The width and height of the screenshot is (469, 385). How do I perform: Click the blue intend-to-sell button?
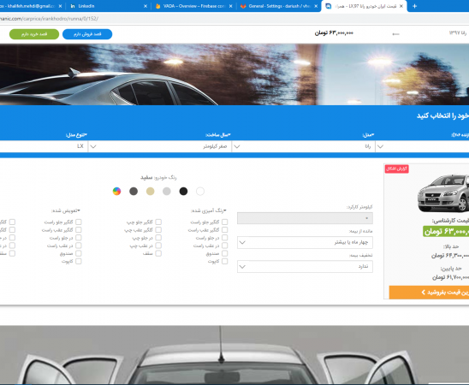pyautogui.click(x=87, y=34)
